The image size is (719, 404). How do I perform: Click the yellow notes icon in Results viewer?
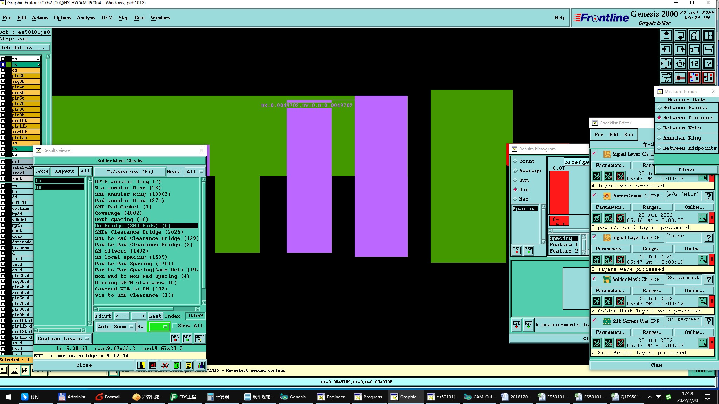click(x=189, y=365)
